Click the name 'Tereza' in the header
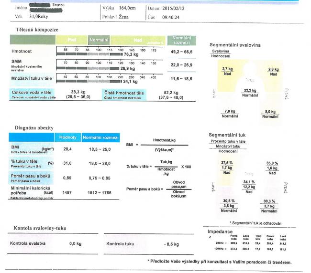The image size is (311, 273). tap(58, 5)
